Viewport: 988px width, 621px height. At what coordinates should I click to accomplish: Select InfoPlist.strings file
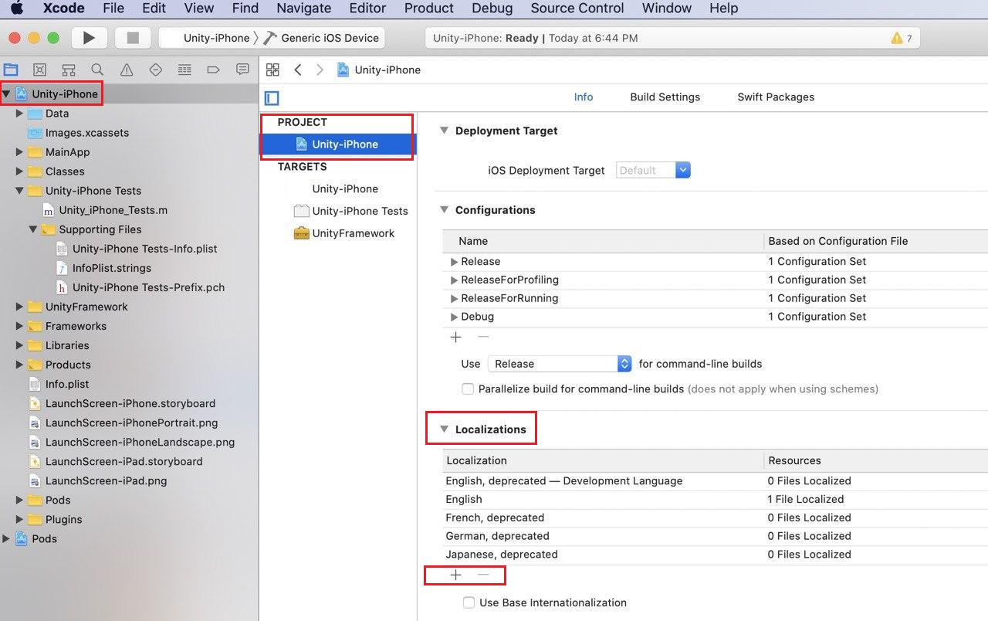[x=111, y=268]
